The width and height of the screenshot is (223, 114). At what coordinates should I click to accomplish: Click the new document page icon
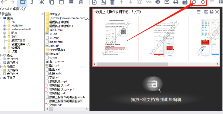94,2
